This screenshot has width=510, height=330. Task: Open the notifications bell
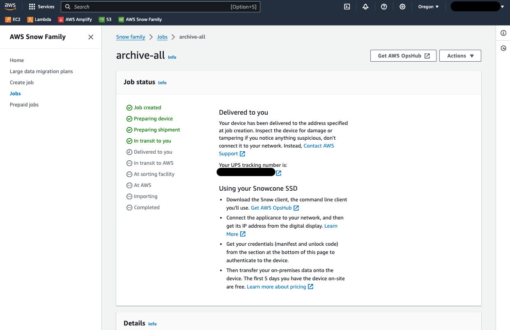(x=365, y=7)
